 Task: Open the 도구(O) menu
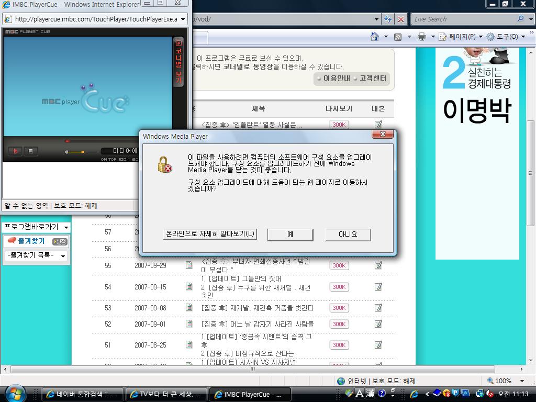pyautogui.click(x=506, y=37)
